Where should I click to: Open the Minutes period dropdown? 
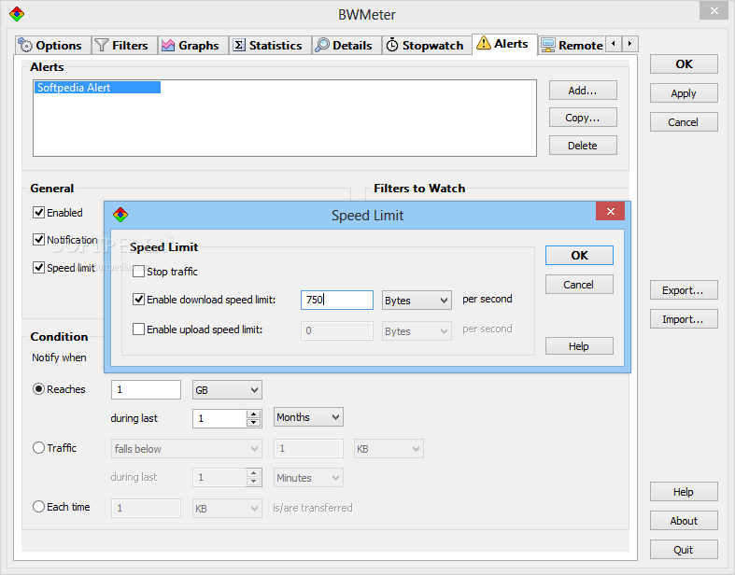point(308,478)
